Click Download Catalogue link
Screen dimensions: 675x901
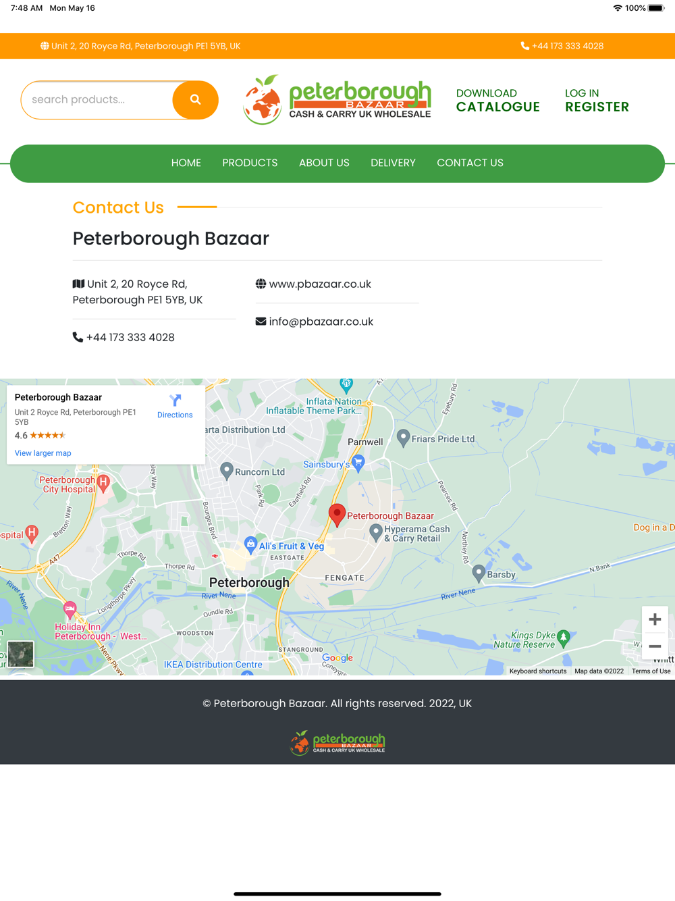tap(498, 101)
